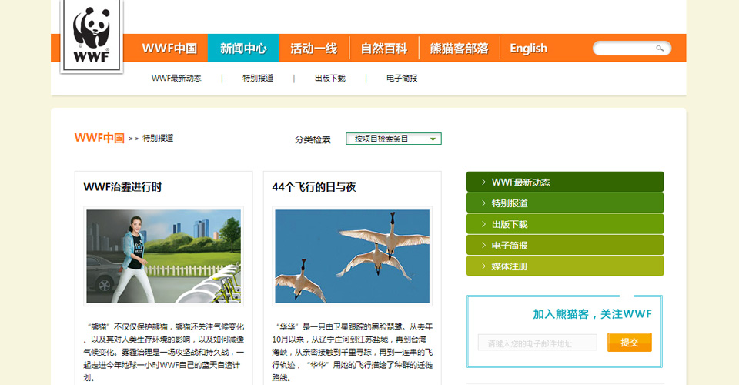The width and height of the screenshot is (739, 385).
Task: Open the 活动一线 navigation tab
Action: click(314, 48)
